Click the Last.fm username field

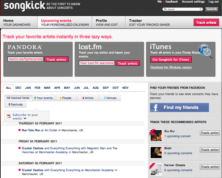[97, 63]
